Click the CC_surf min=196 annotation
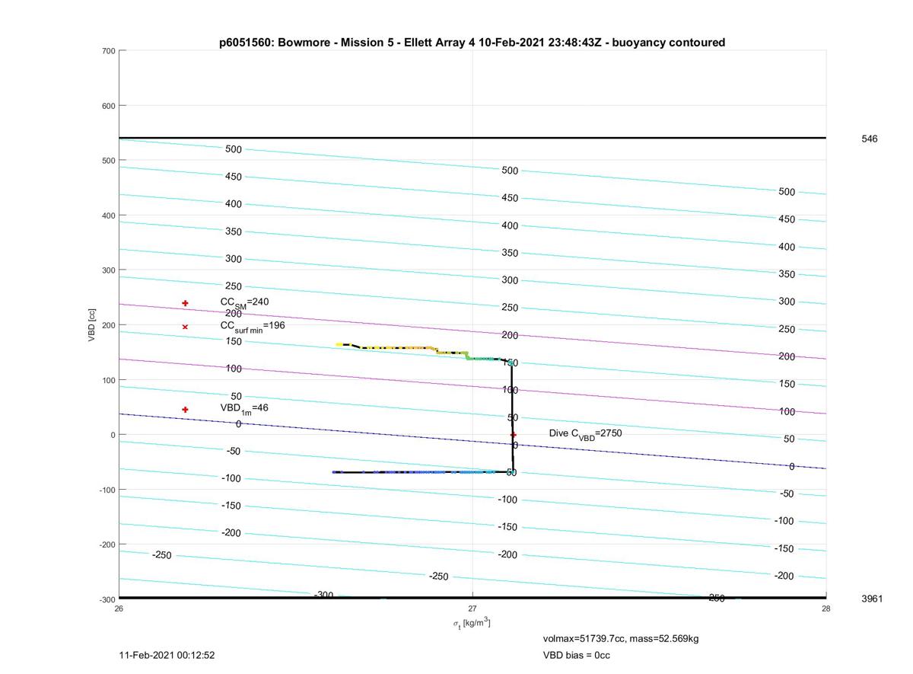Viewport: 913px width, 674px height. [x=253, y=326]
